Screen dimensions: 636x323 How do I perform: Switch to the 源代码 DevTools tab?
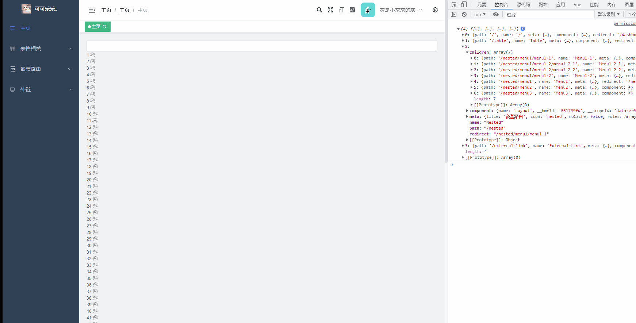523,5
